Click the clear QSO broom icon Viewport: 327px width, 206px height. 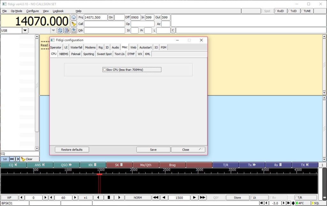pyautogui.click(x=74, y=24)
